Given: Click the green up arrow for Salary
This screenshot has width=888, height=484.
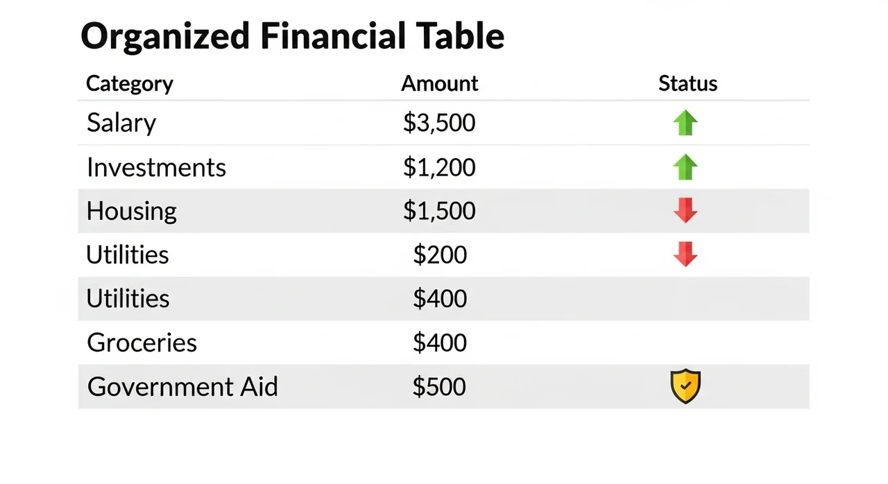Looking at the screenshot, I should click(685, 123).
